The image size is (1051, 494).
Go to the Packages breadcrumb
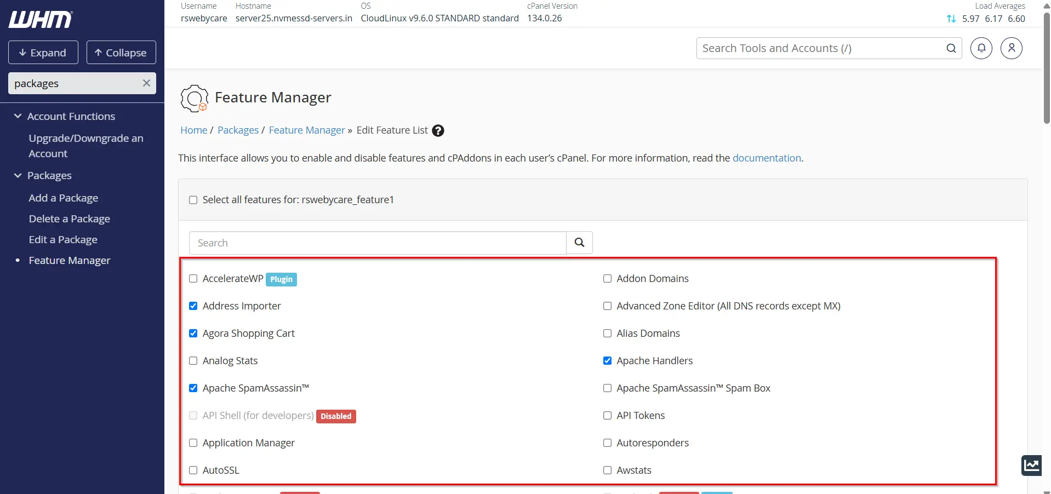tap(238, 130)
